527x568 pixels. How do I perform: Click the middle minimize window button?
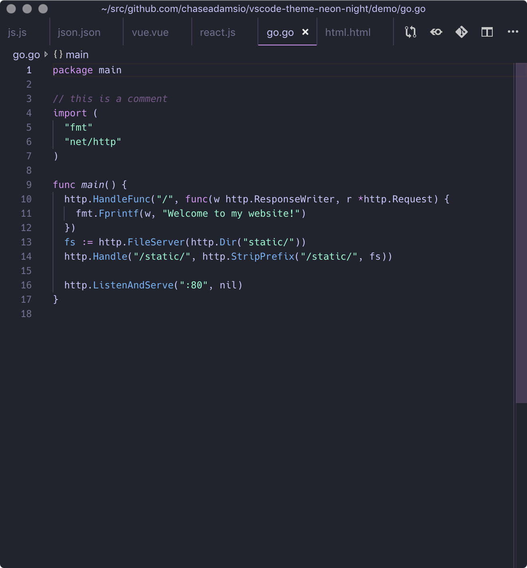27,9
